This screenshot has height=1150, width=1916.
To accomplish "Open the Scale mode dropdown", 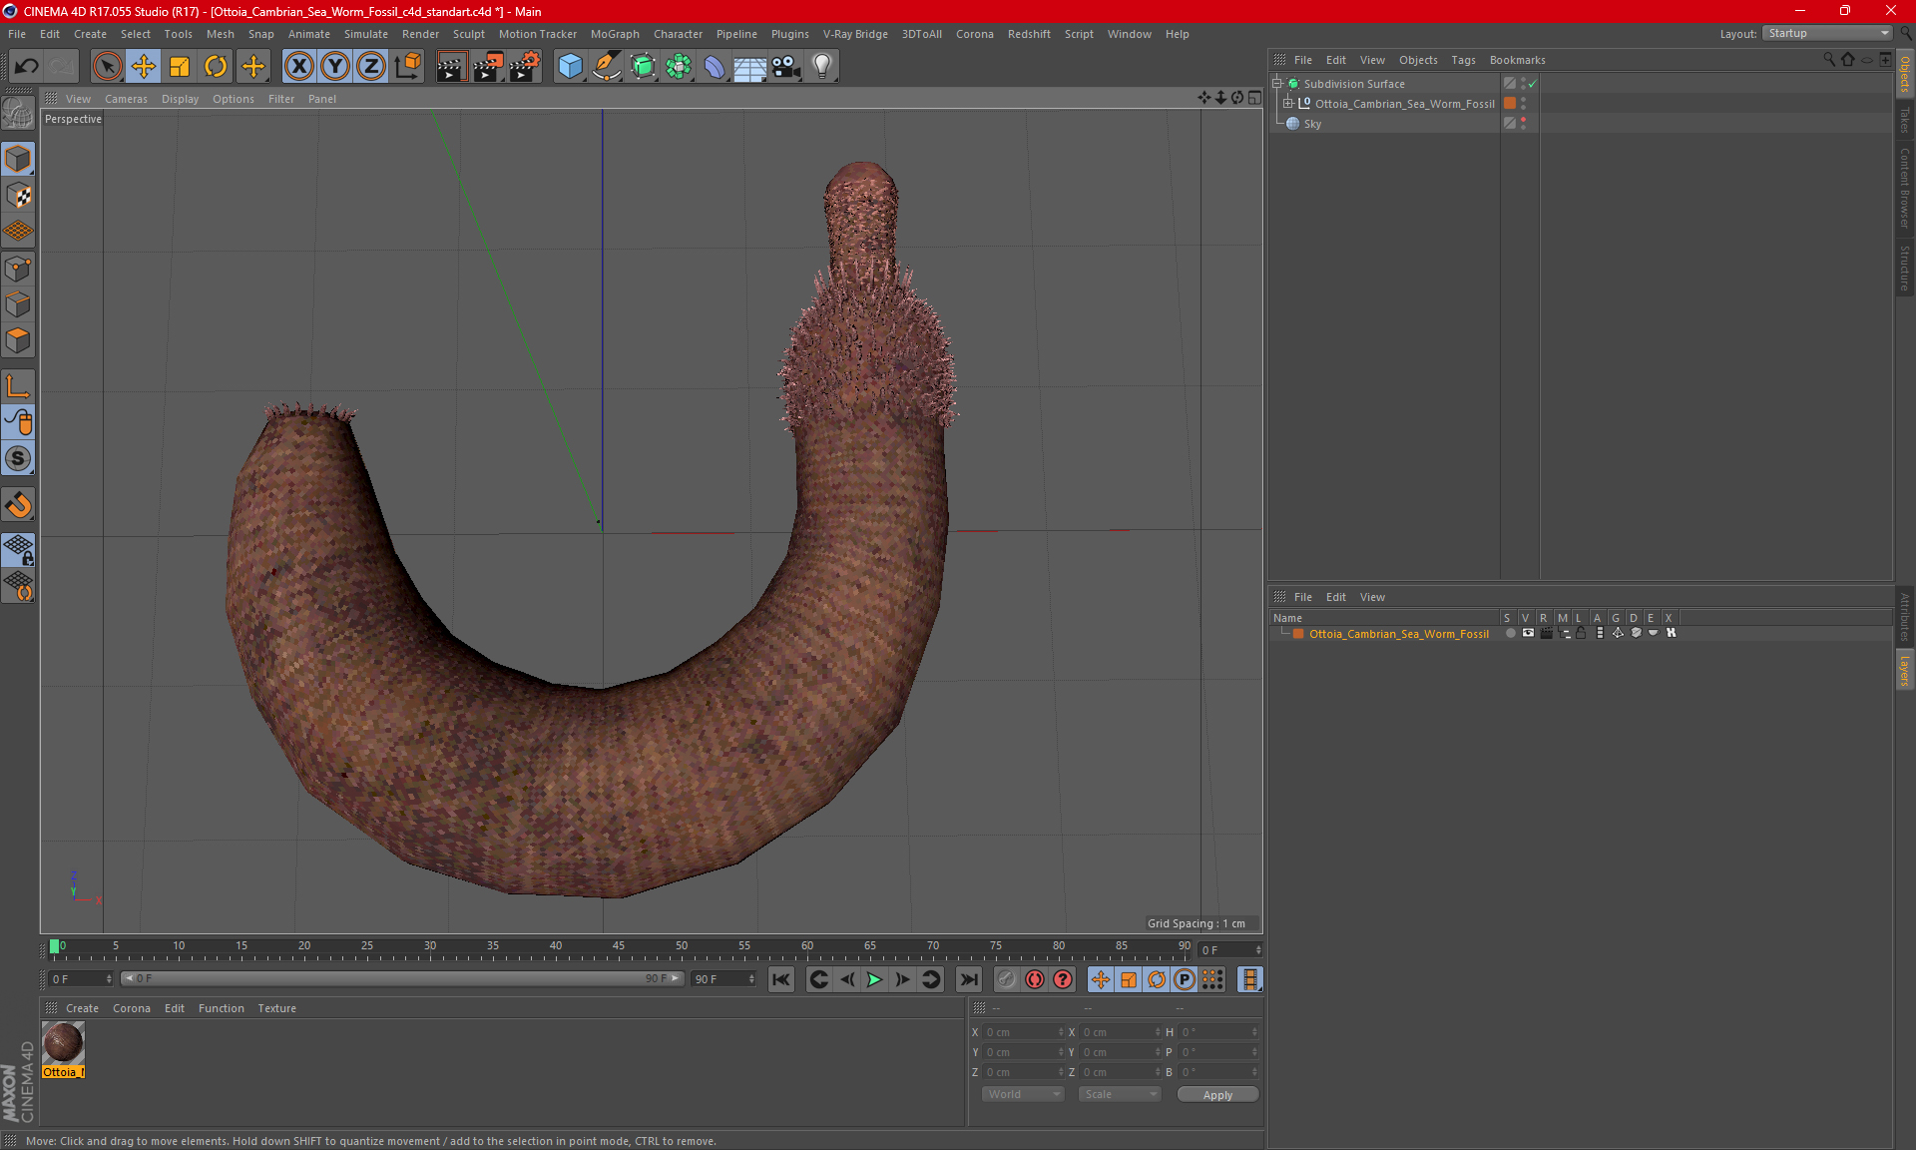I will pos(1120,1094).
